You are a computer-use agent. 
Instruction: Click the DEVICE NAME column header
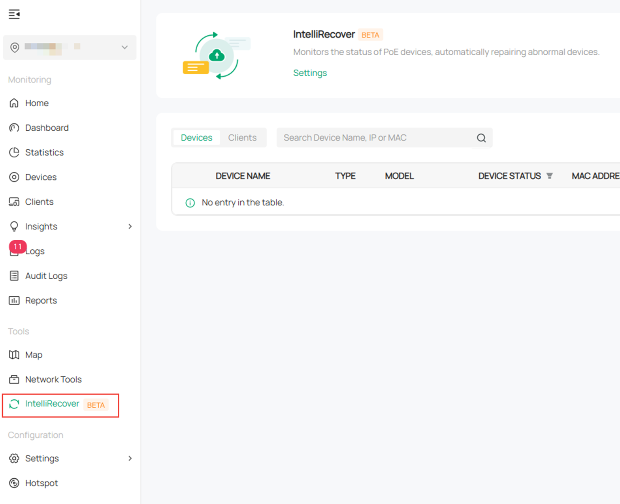243,176
